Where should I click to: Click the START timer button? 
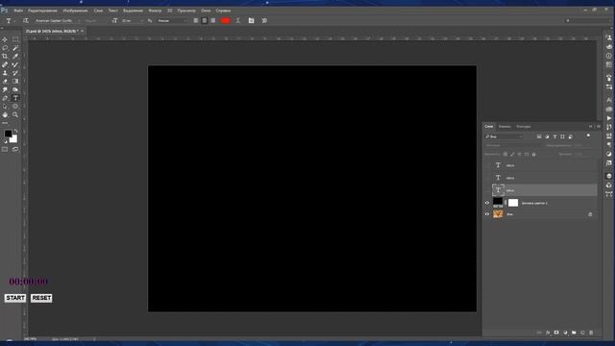[15, 298]
